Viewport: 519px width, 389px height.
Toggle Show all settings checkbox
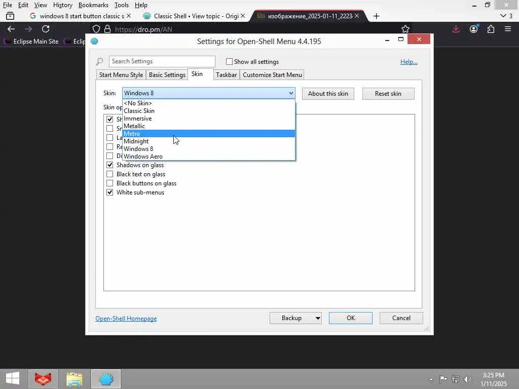229,61
